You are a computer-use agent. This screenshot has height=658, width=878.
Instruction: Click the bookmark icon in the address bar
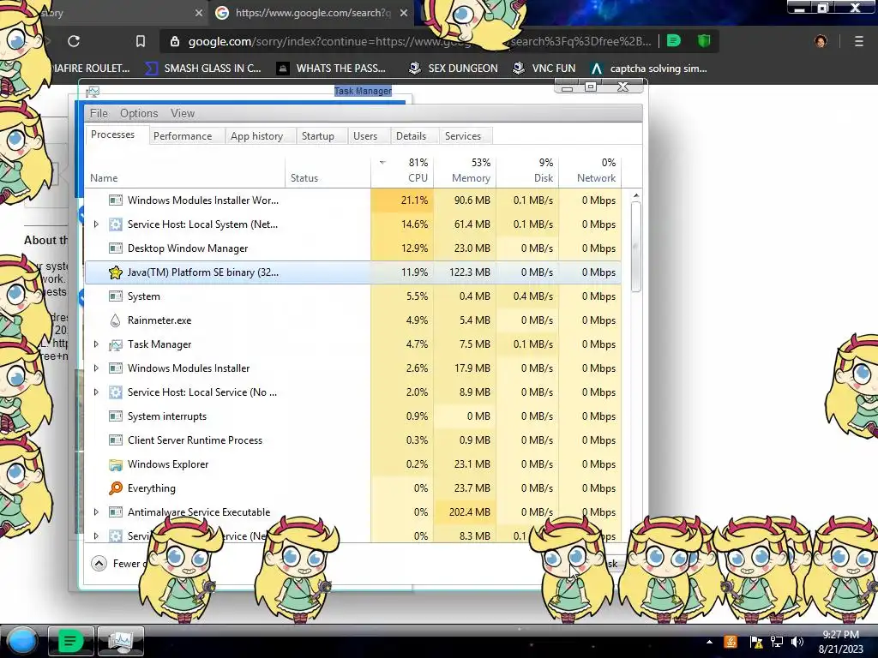coord(141,41)
